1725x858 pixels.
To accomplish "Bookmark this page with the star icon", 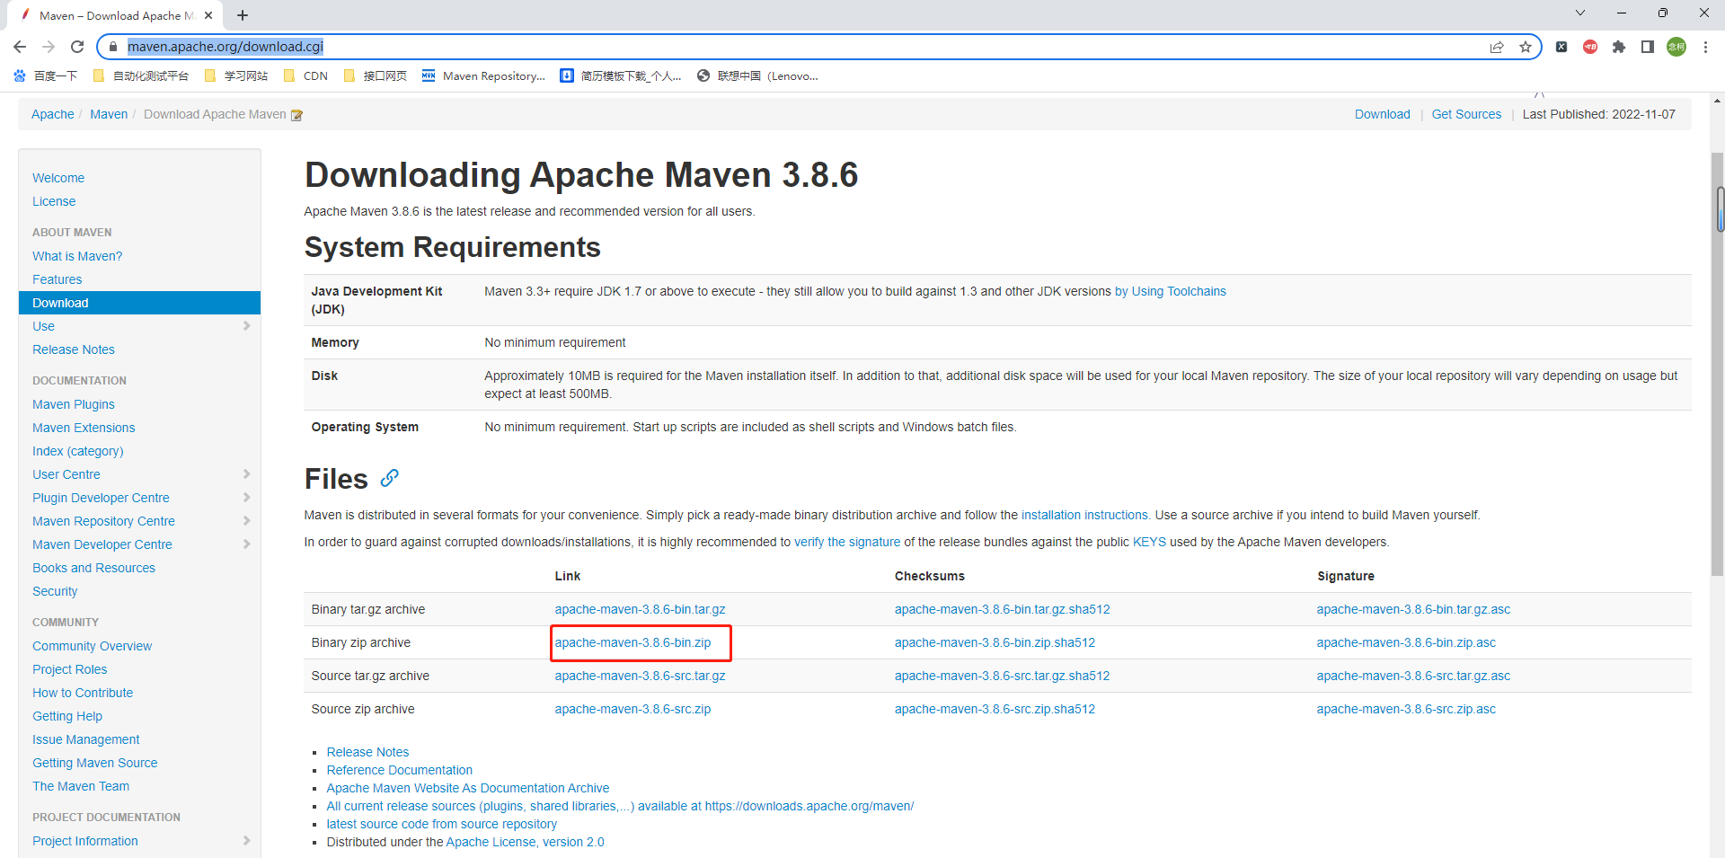I will [x=1526, y=47].
